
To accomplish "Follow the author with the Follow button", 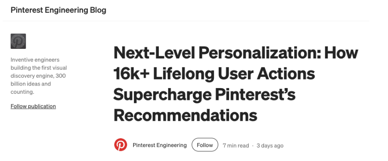I will point(205,145).
